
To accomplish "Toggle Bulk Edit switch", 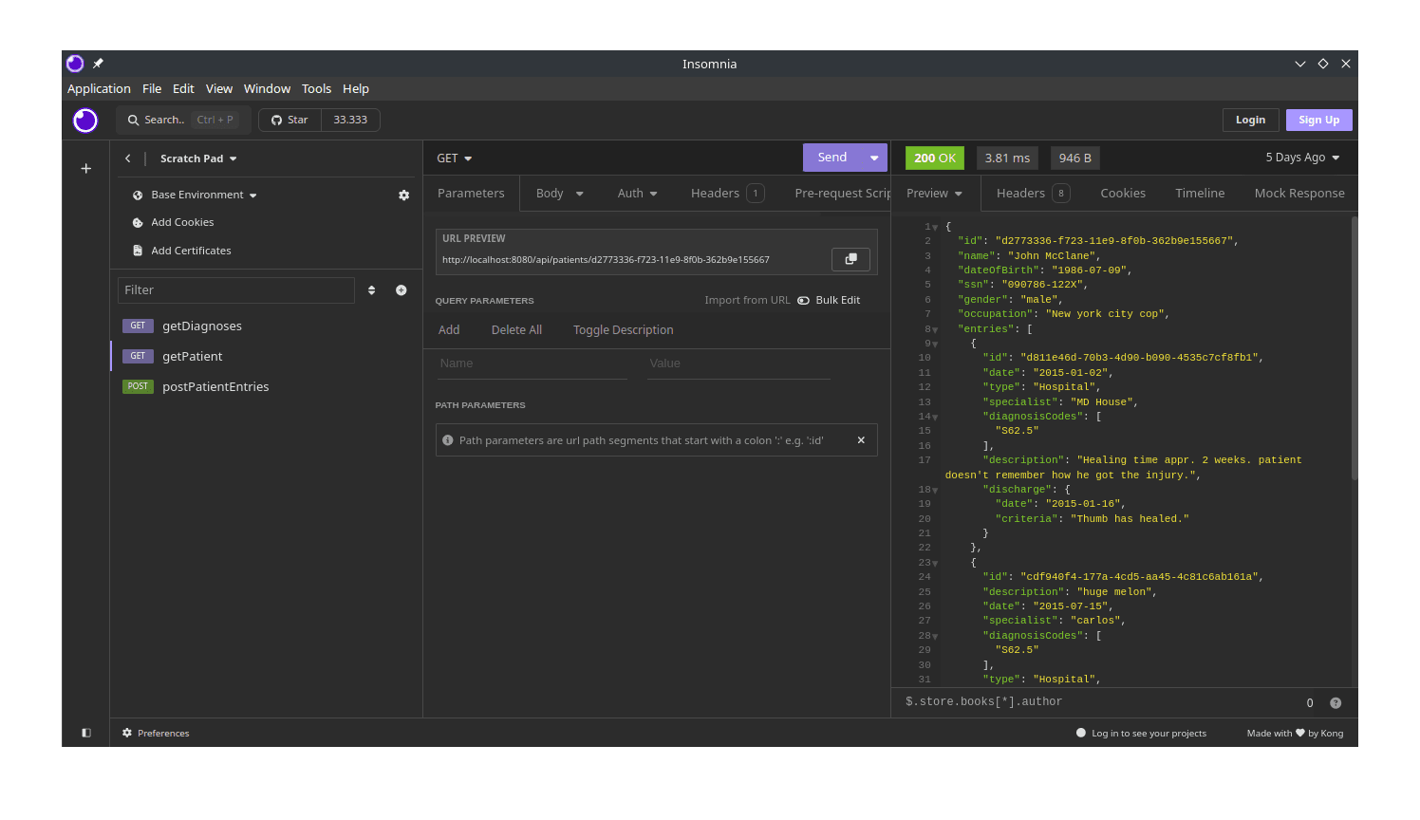I will pyautogui.click(x=804, y=301).
